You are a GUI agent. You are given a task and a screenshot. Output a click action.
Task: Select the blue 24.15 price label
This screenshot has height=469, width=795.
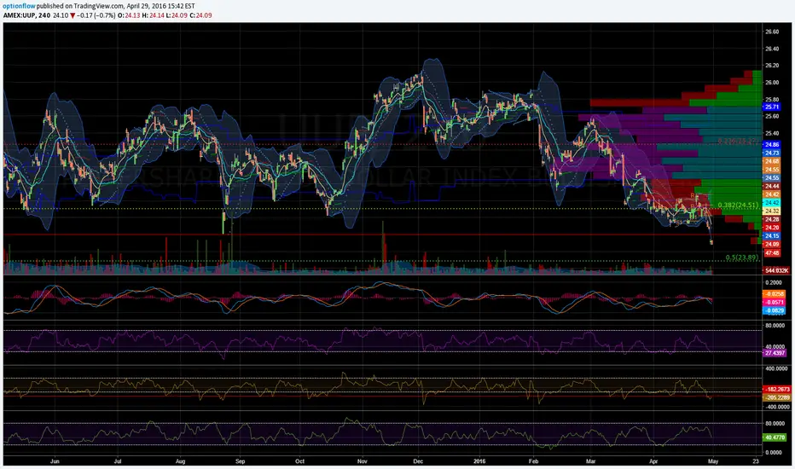(772, 235)
